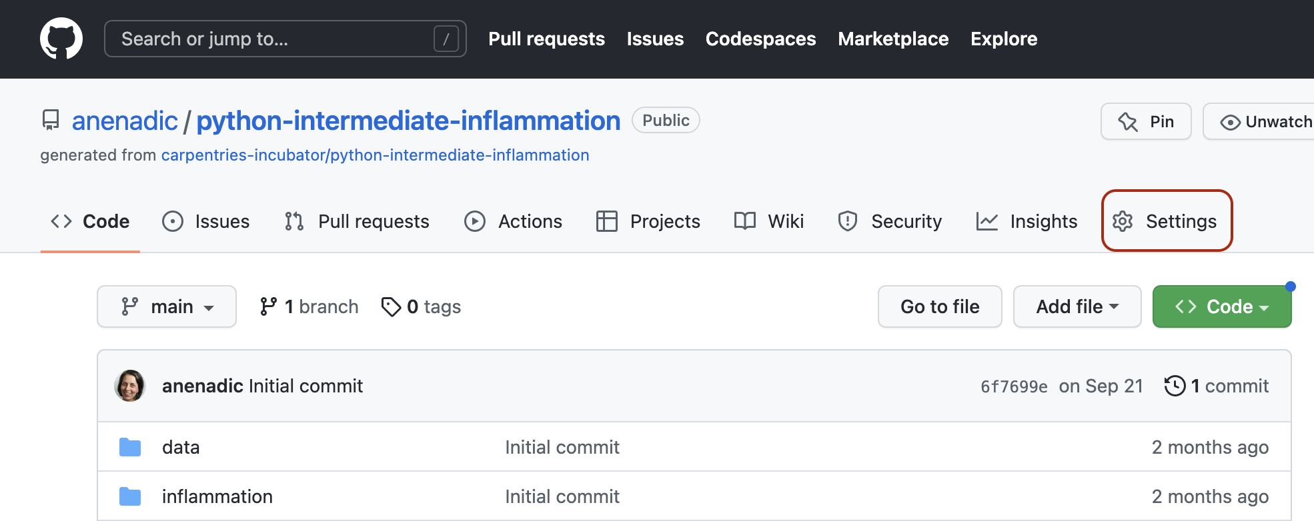Viewport: 1314px width, 521px height.
Task: Click the data folder icon
Action: [x=130, y=447]
